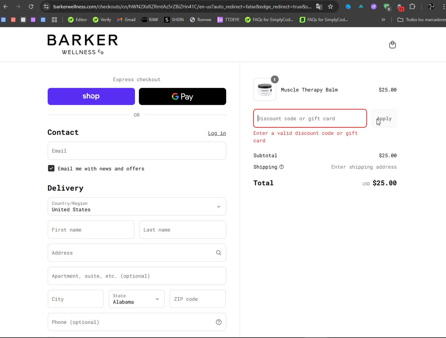Open the Romwe bookmark
Image resolution: width=446 pixels, height=338 pixels.
[x=201, y=20]
